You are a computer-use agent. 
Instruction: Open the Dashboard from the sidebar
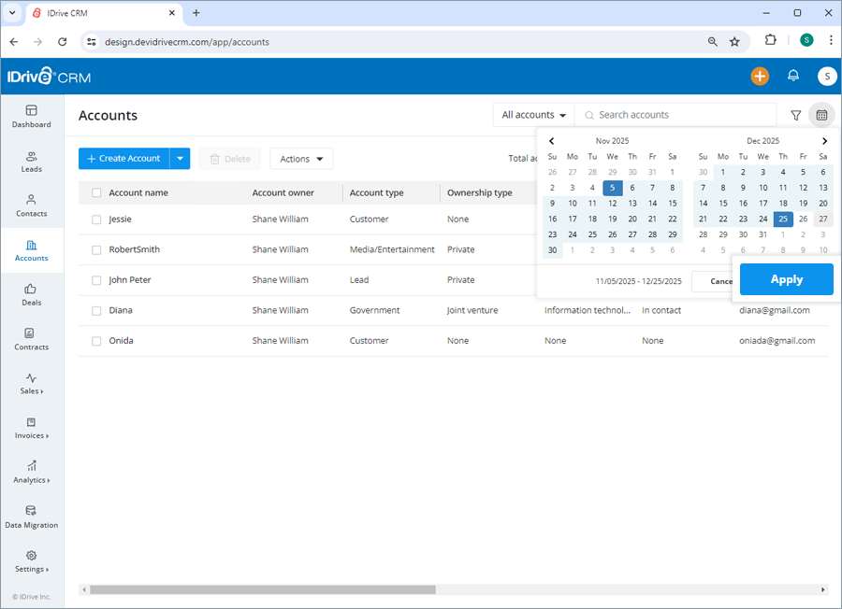31,116
